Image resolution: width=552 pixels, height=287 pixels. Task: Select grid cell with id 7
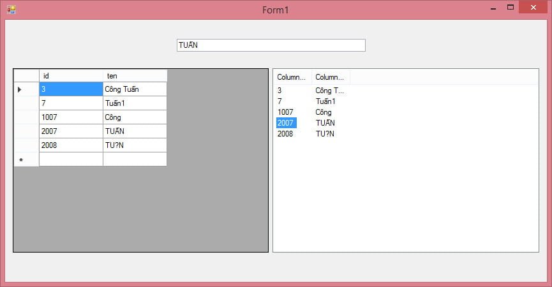coord(71,103)
